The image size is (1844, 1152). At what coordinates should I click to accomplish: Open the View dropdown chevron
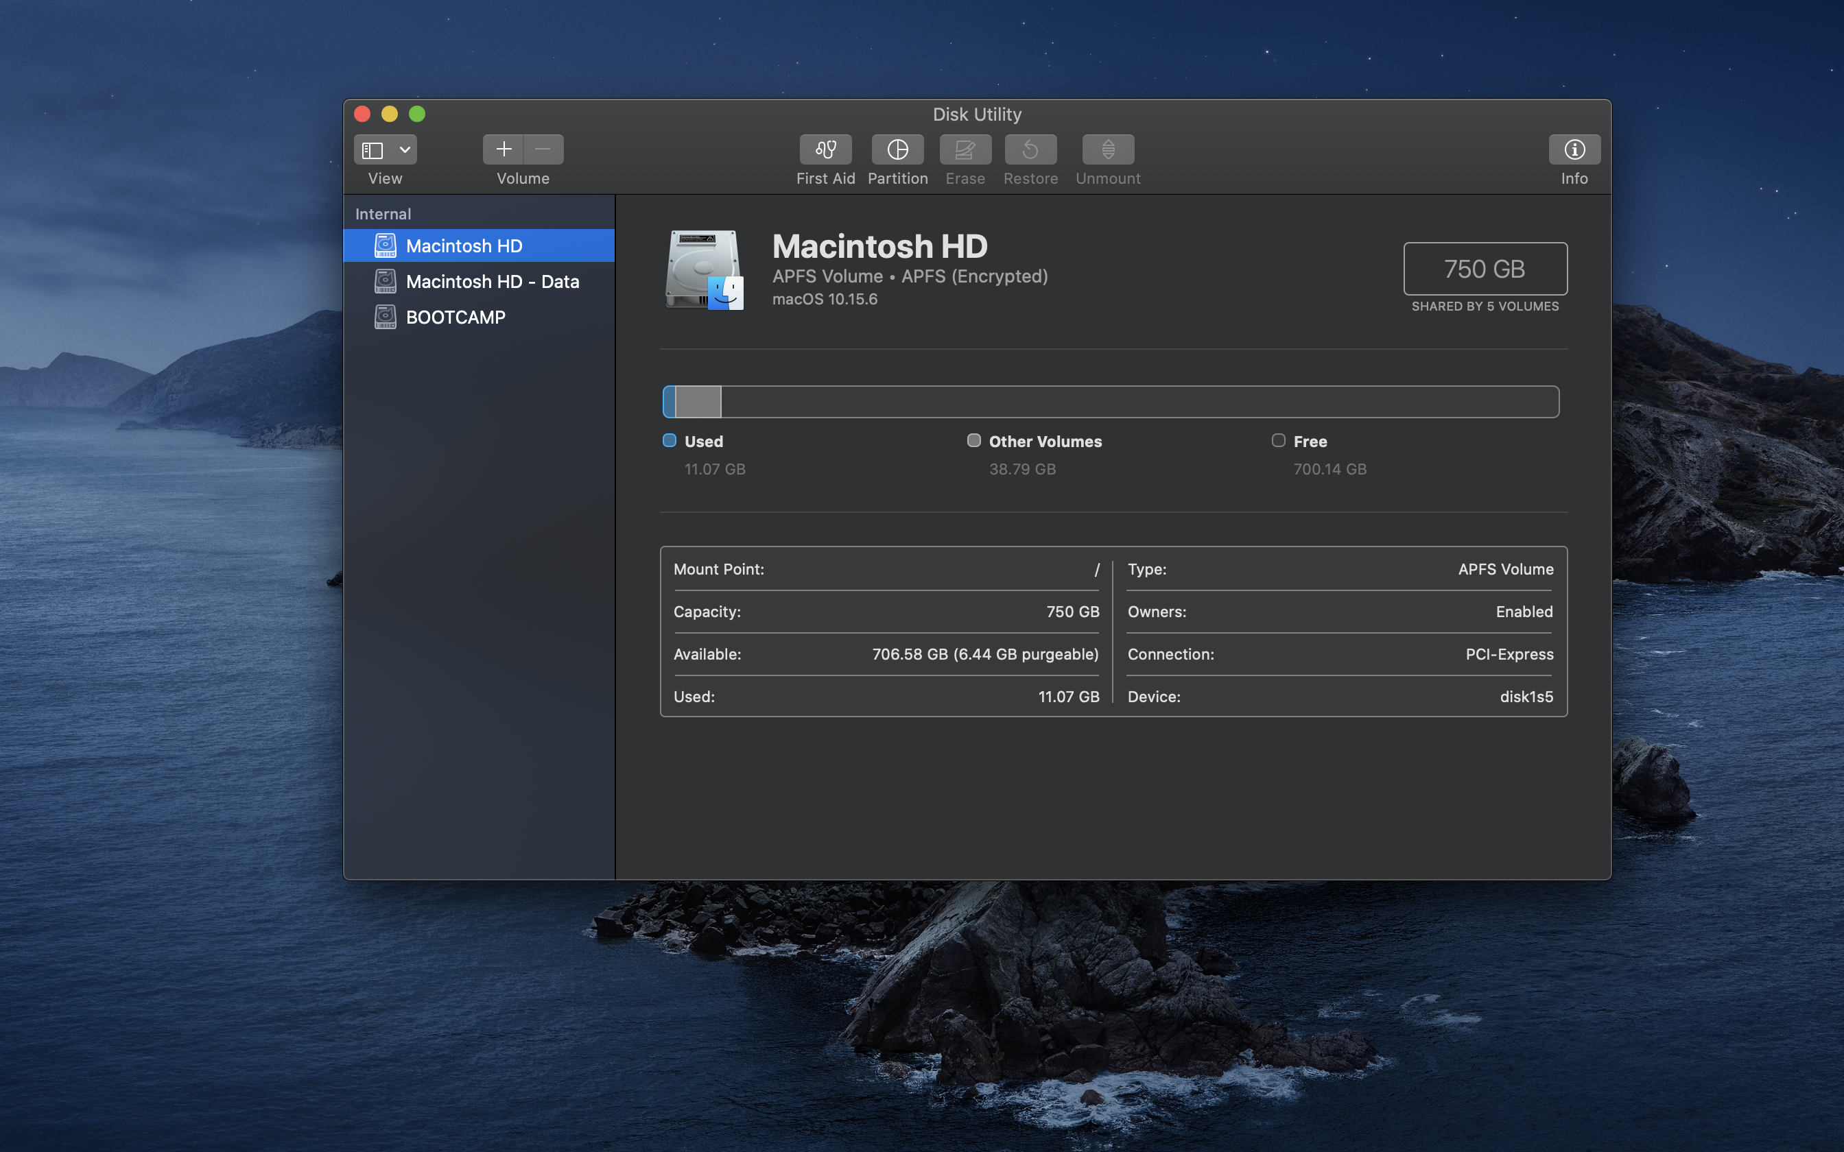[405, 150]
